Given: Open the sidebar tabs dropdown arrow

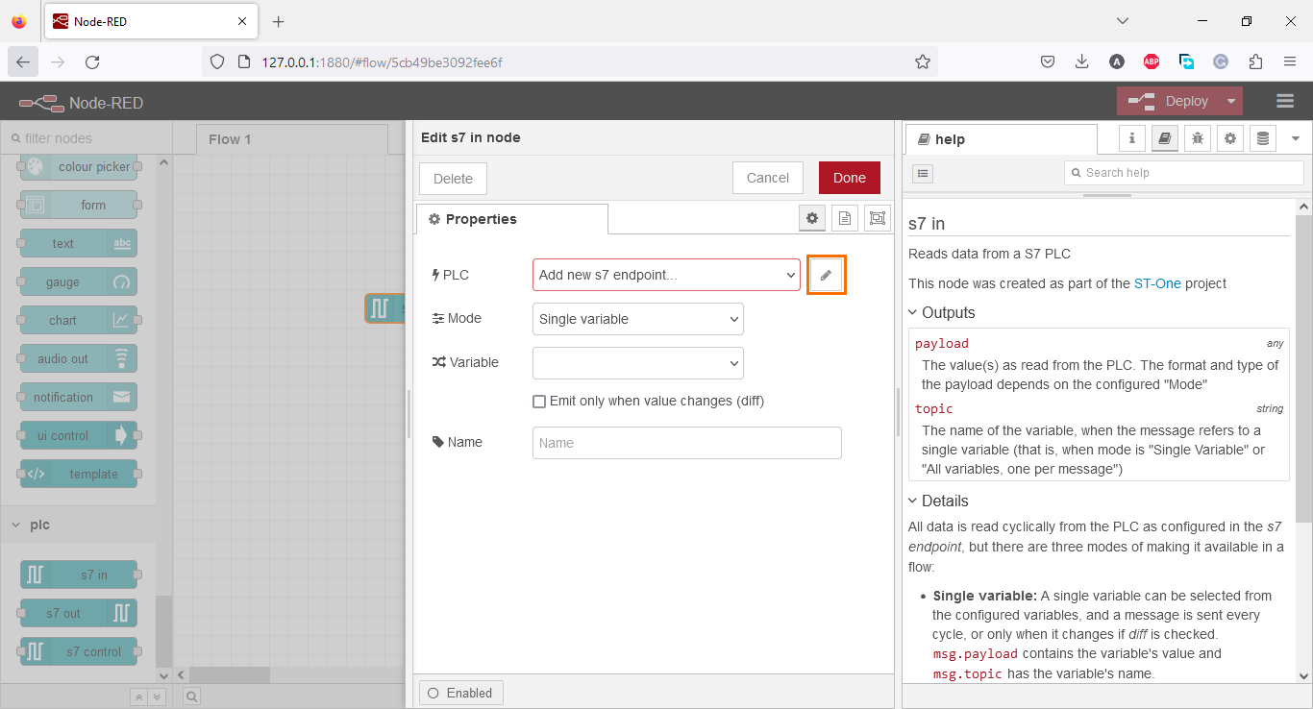Looking at the screenshot, I should pos(1296,138).
